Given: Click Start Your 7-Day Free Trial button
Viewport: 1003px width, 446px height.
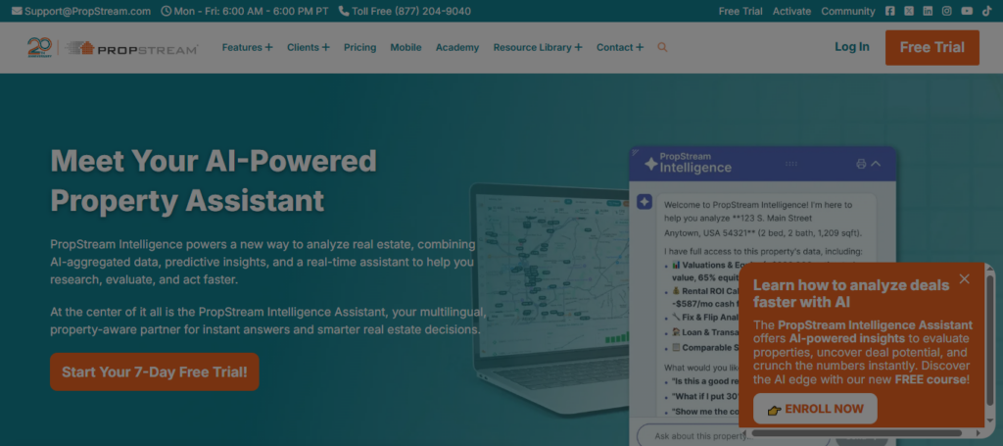Looking at the screenshot, I should (x=155, y=372).
